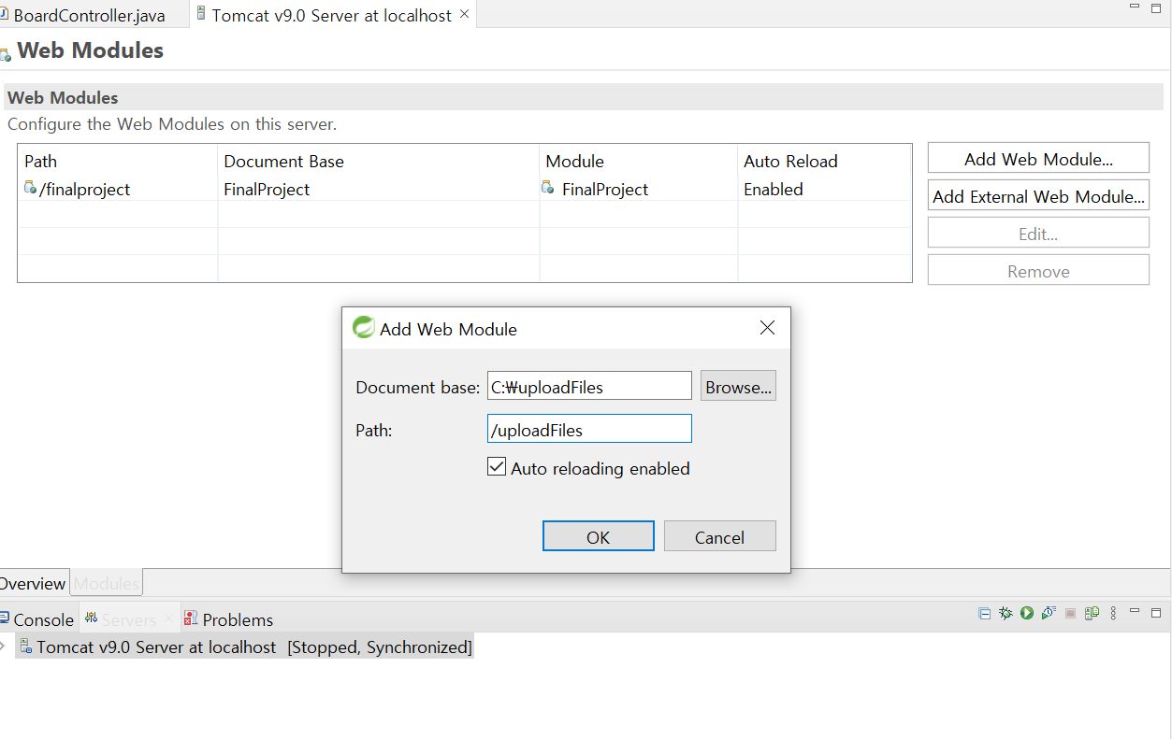Click the FinalProject module icon
Viewport: 1172px width, 739px height.
click(x=548, y=188)
